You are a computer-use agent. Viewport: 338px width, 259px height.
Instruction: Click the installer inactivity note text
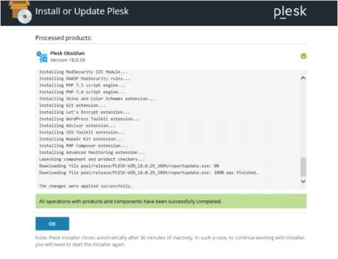coord(171,241)
